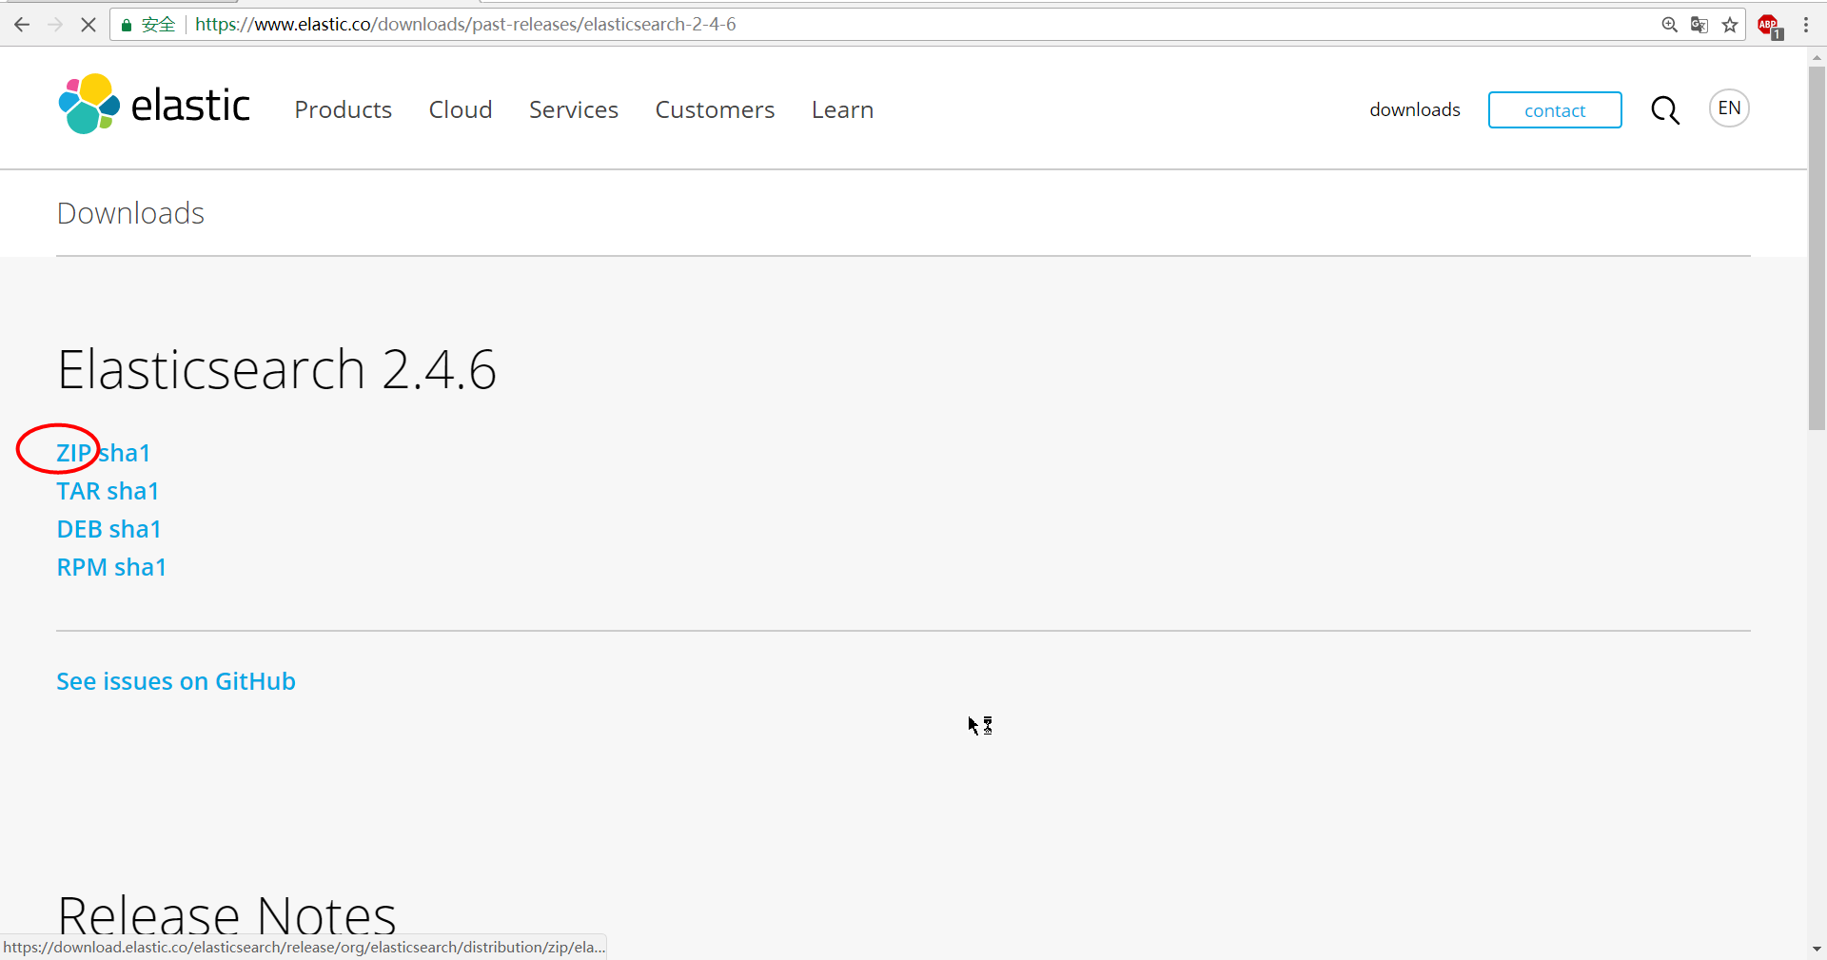The image size is (1827, 960).
Task: Click the elastic logo
Action: point(154,105)
